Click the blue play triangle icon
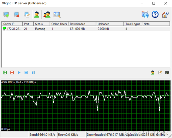Screen dimensions: 172x138 19,72
